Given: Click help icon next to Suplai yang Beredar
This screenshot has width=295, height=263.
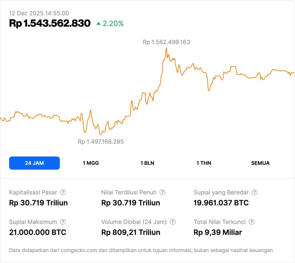Looking at the screenshot, I should 254,192.
